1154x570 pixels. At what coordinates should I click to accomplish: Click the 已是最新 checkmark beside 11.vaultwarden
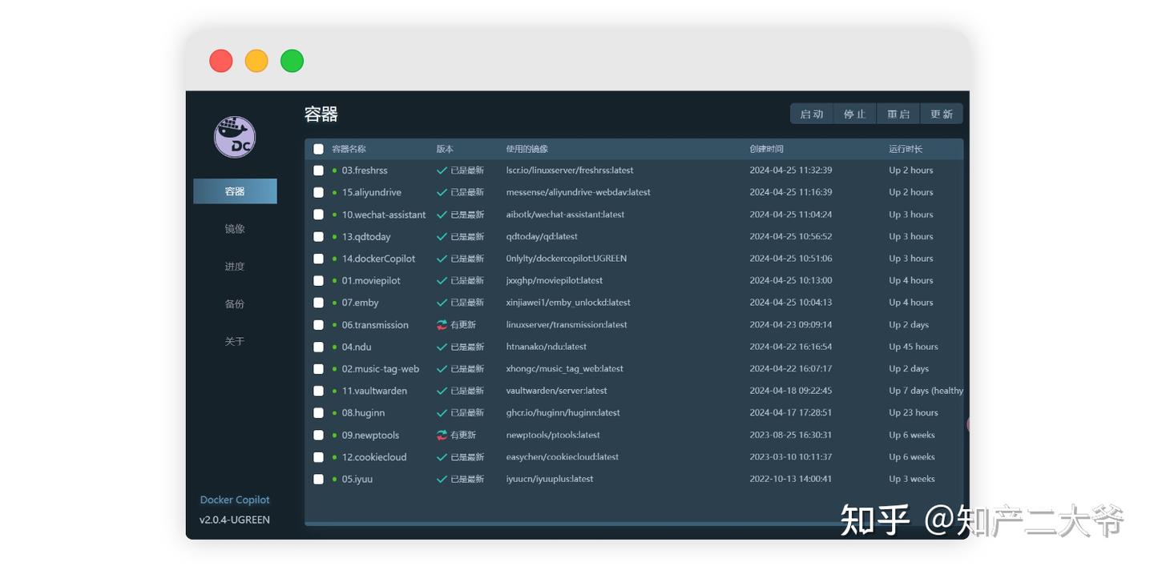(441, 391)
